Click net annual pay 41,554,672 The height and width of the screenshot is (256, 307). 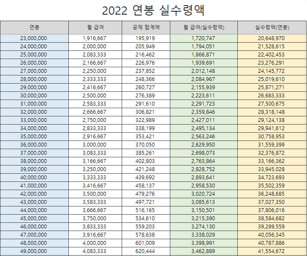[271, 251]
